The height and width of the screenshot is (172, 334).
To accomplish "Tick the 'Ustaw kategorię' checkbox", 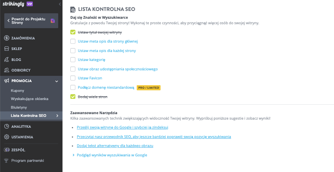I will click(73, 60).
